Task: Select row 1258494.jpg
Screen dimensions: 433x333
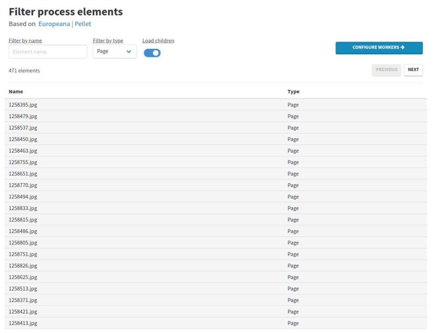Action: pos(216,197)
